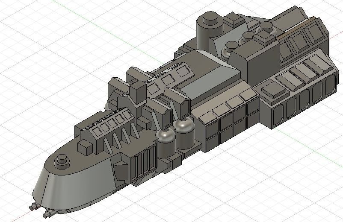Select the small cylindrical knob on the bow deck

coord(62,161)
